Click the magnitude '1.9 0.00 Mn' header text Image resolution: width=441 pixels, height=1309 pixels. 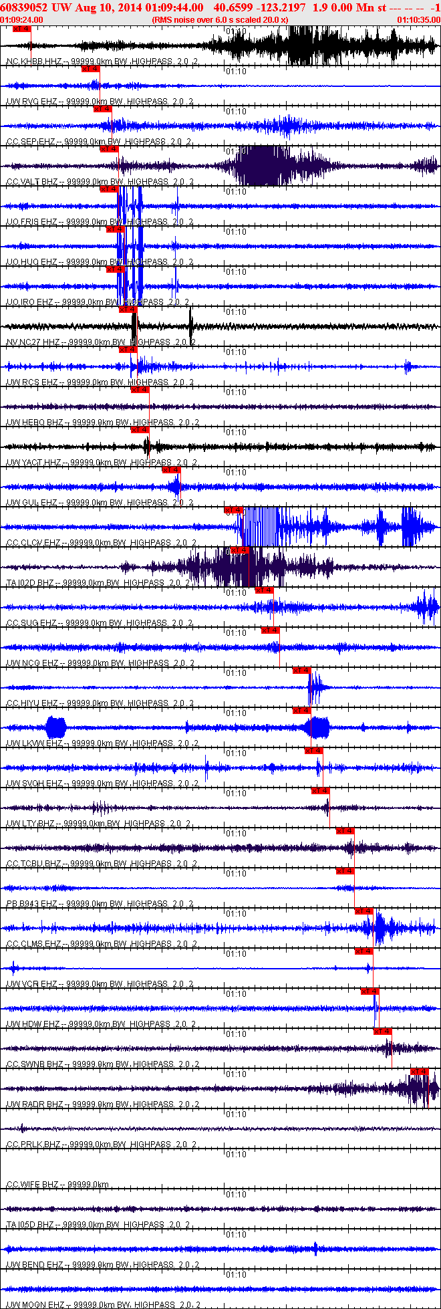pos(343,7)
